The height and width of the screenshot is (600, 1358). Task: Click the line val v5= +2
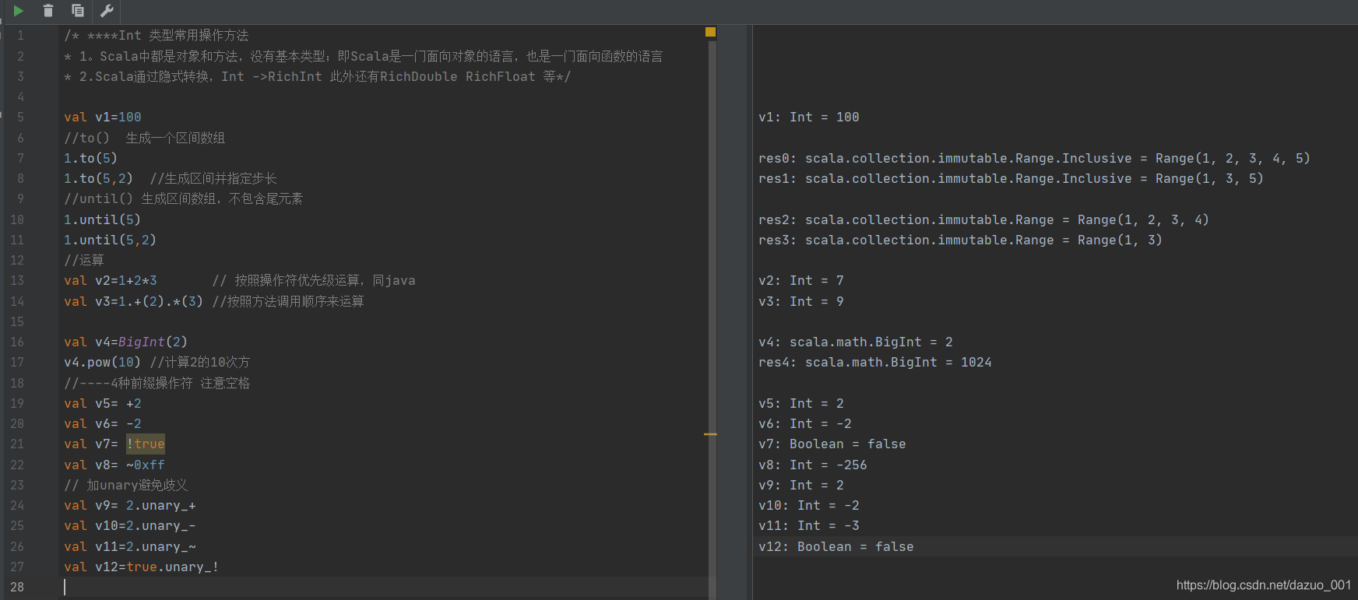point(103,403)
